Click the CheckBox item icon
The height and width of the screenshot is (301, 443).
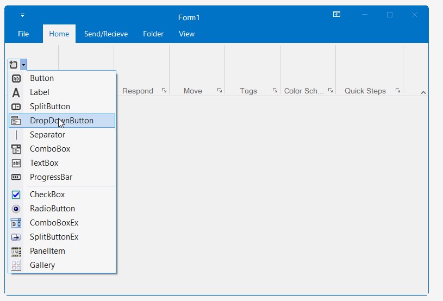(16, 195)
